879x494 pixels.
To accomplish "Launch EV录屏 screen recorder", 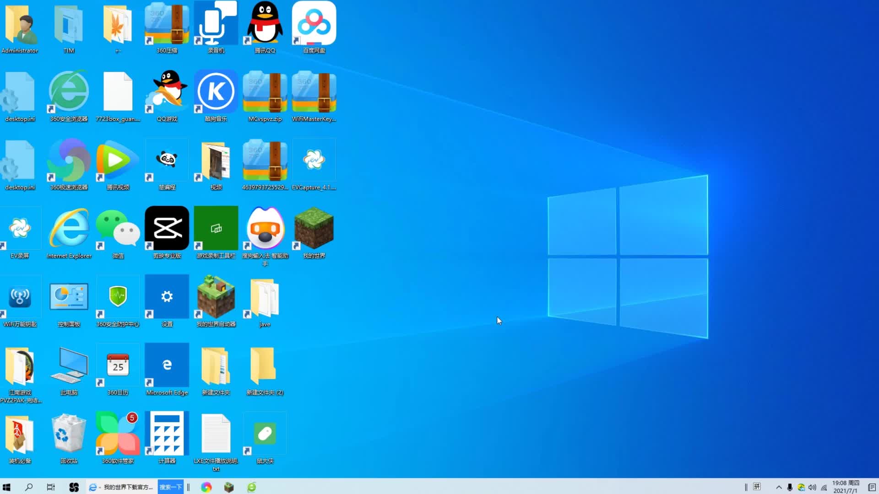I will pyautogui.click(x=20, y=233).
